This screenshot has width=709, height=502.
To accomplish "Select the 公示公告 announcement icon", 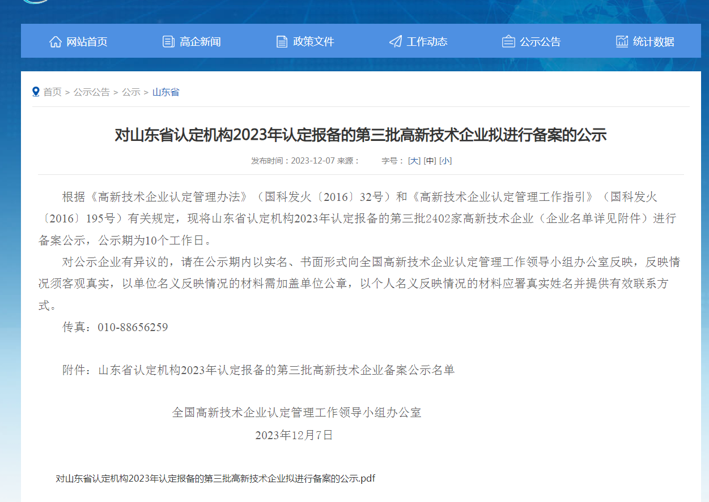I will point(508,41).
